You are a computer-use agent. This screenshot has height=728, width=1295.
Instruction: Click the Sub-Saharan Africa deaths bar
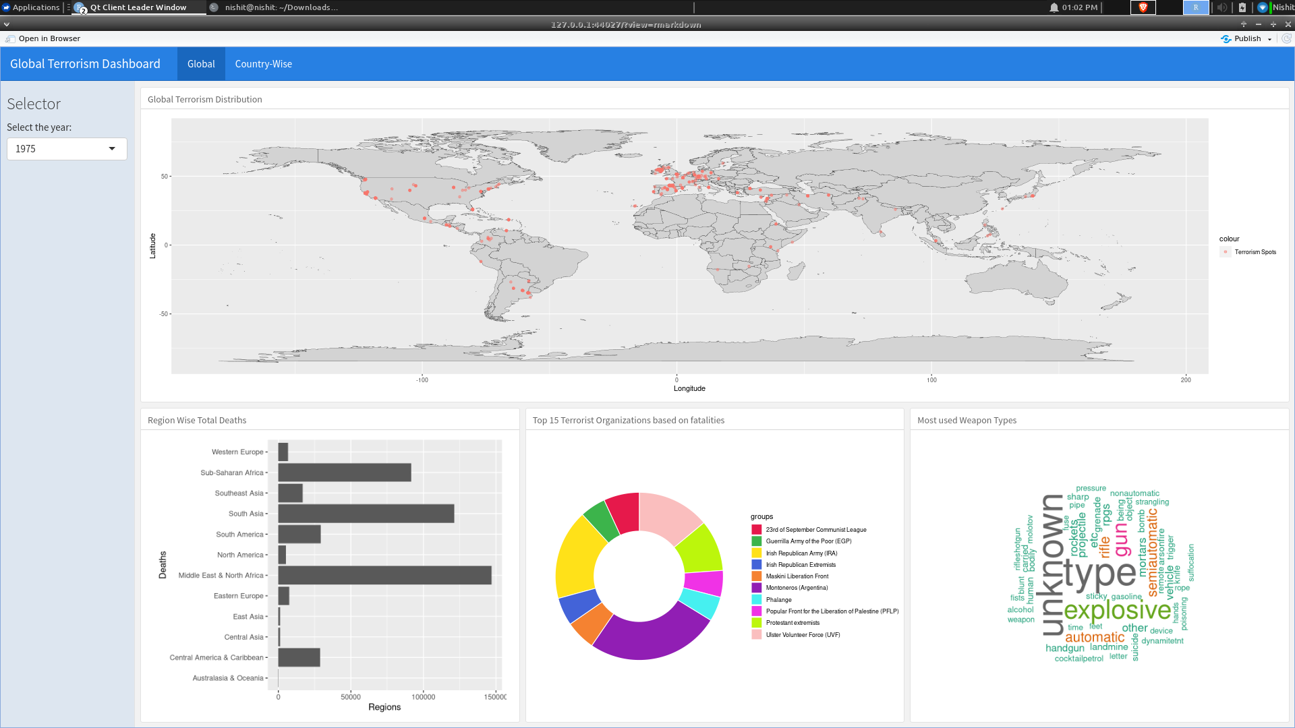(x=345, y=473)
